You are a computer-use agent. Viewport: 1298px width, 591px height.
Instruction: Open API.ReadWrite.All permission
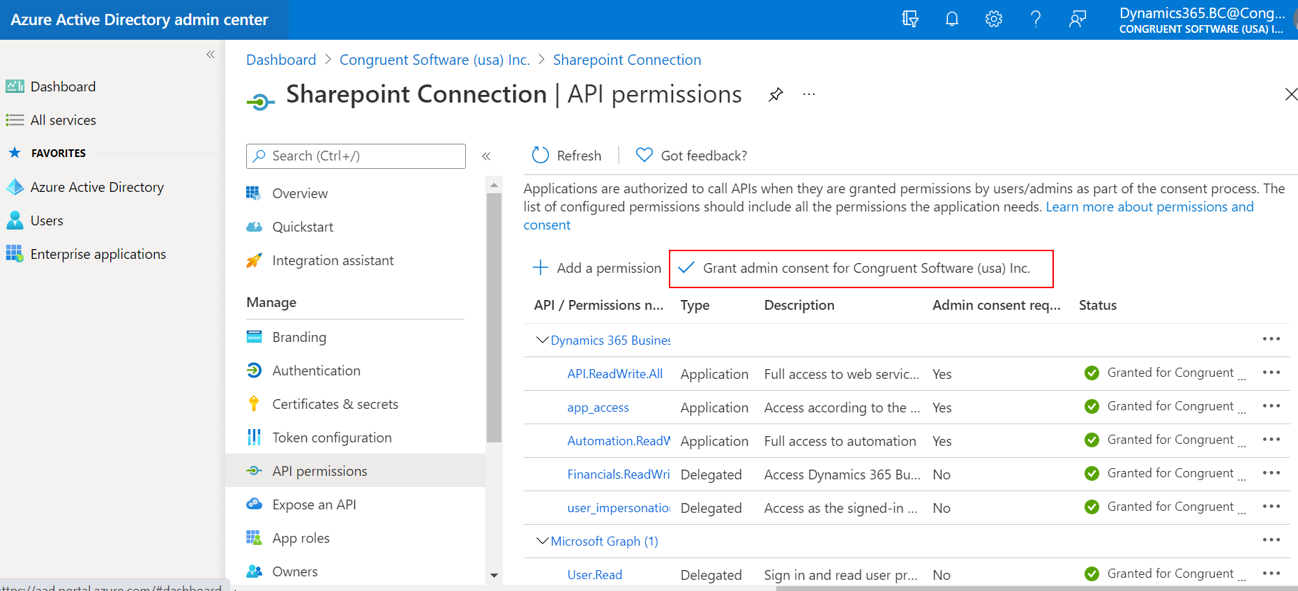tap(615, 374)
